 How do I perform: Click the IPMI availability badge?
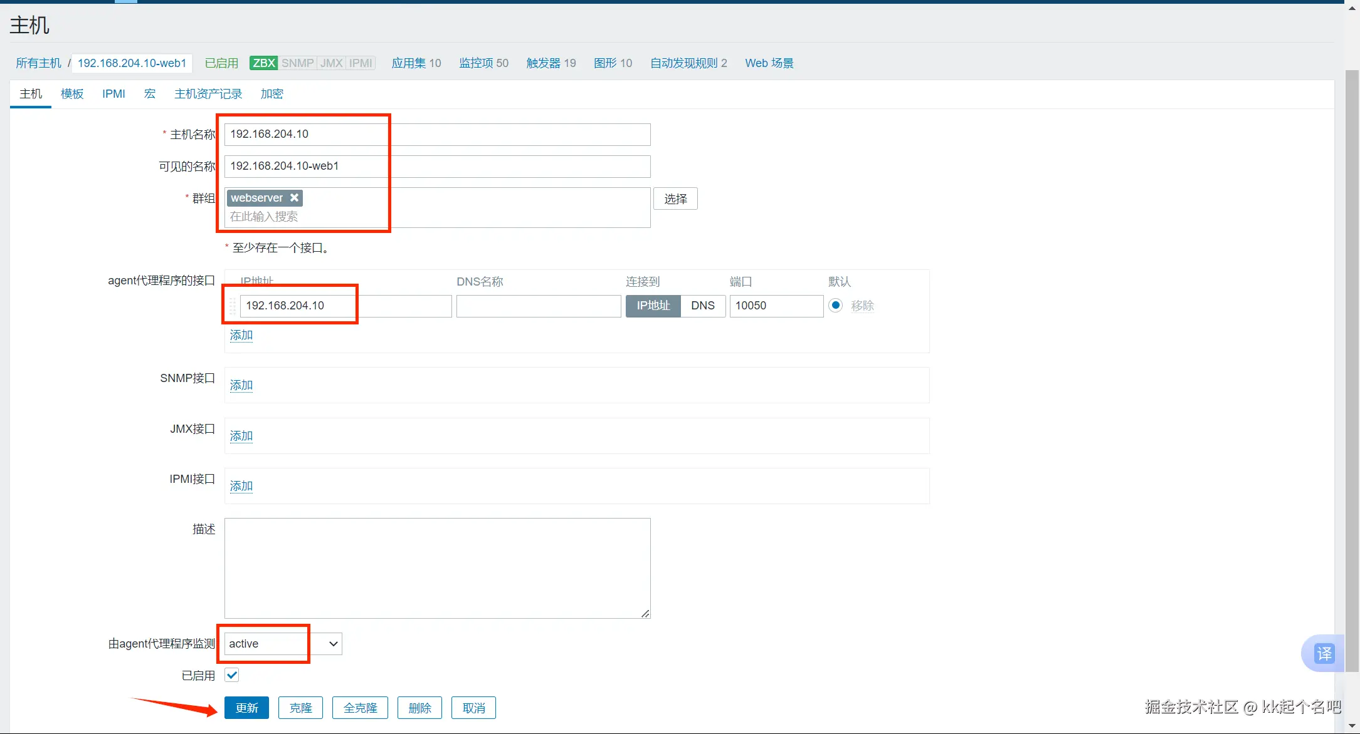tap(361, 63)
